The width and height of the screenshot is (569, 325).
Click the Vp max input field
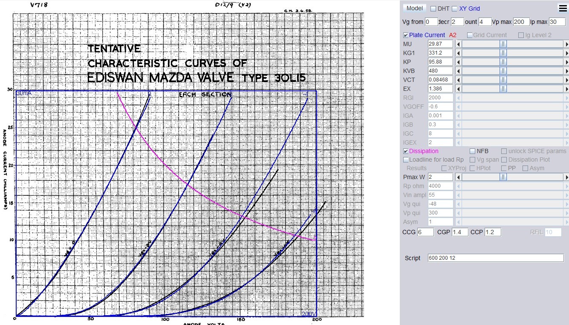pos(521,22)
